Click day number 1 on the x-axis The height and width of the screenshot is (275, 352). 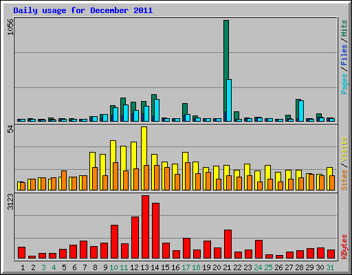[23, 267]
